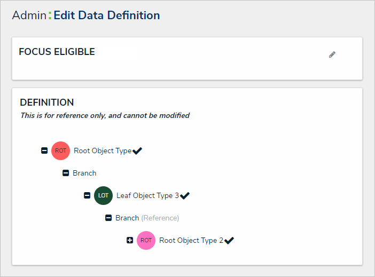Click checkmark beside Root Object Type 2

229,241
